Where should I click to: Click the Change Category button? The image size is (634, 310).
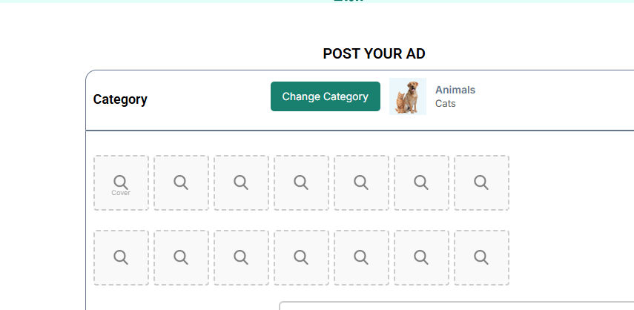(x=325, y=96)
